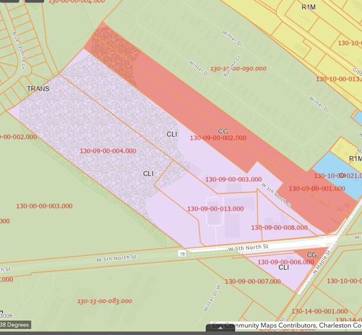Click the Route 78 highway shield
Image resolution: width=362 pixels, height=335 pixels.
pyautogui.click(x=182, y=253)
